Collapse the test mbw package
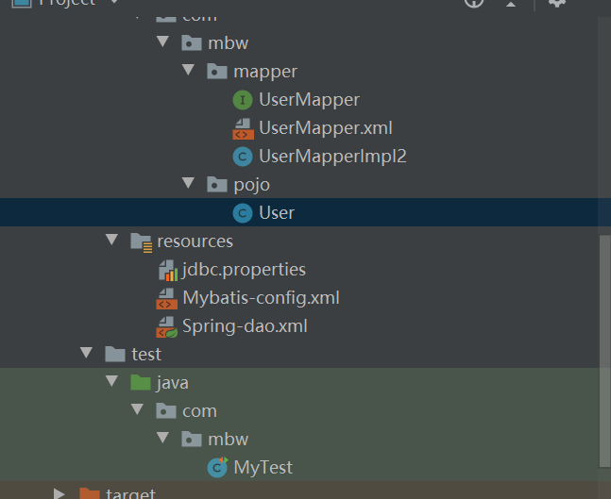 [x=162, y=438]
